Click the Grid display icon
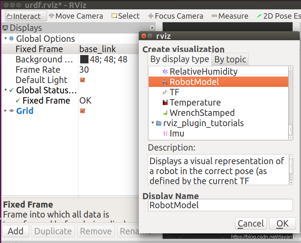The height and width of the screenshot is (243, 301). pos(12,111)
